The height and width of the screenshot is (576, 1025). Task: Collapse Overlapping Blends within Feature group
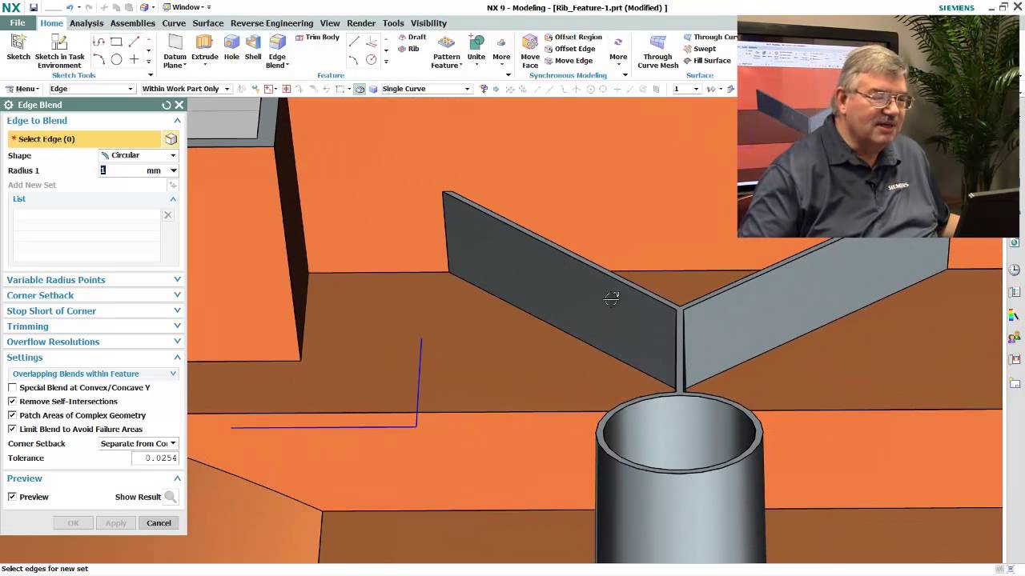click(94, 374)
